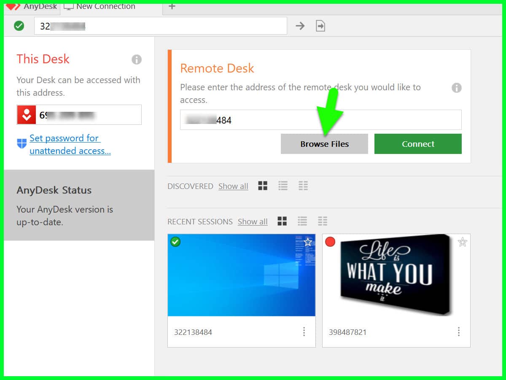Viewport: 506px width, 380px height.
Task: Open Set password for unattended access link
Action: pyautogui.click(x=70, y=145)
